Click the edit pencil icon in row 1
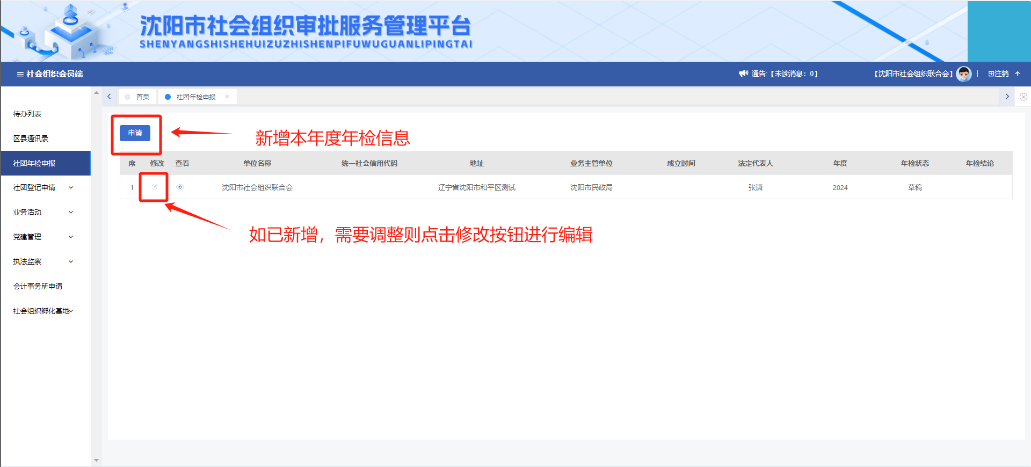This screenshot has width=1031, height=467. tap(155, 187)
